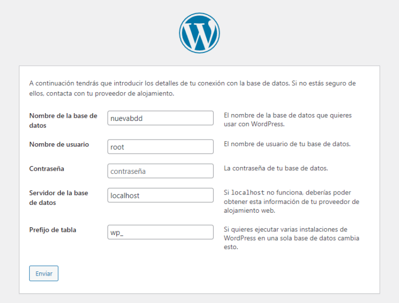Click the 'Contraseña' field label
Image resolution: width=399 pixels, height=303 pixels.
pyautogui.click(x=47, y=169)
